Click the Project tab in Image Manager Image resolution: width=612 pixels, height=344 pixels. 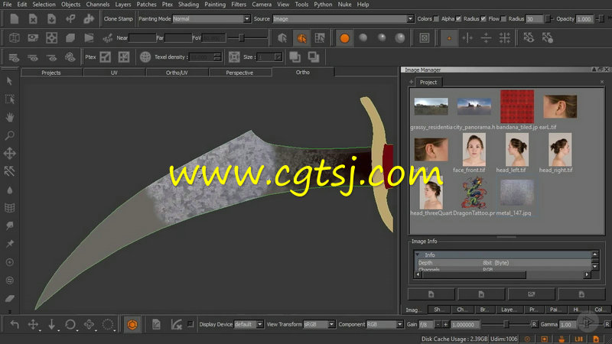pos(428,83)
